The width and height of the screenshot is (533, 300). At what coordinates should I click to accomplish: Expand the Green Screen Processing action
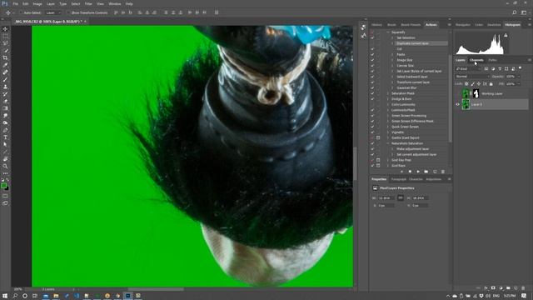(388, 116)
